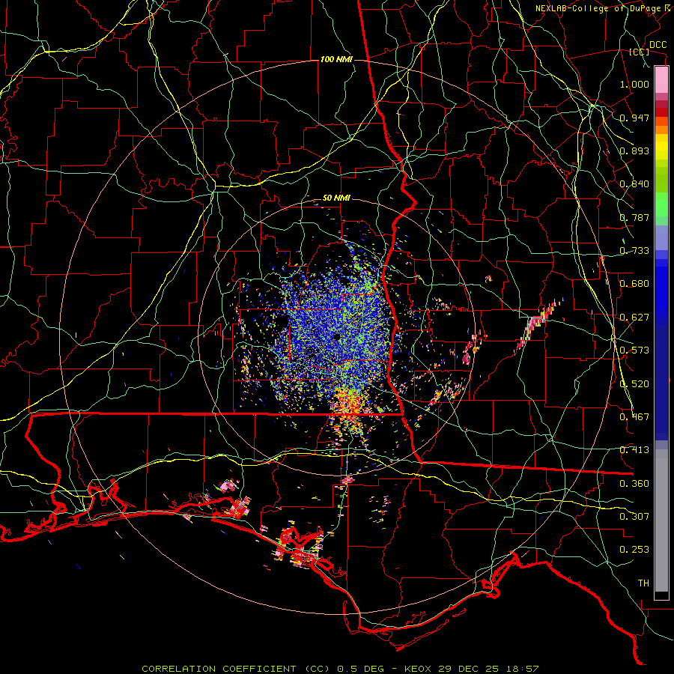The width and height of the screenshot is (674, 674).
Task: Click the 0.680 scale value
Action: point(634,284)
